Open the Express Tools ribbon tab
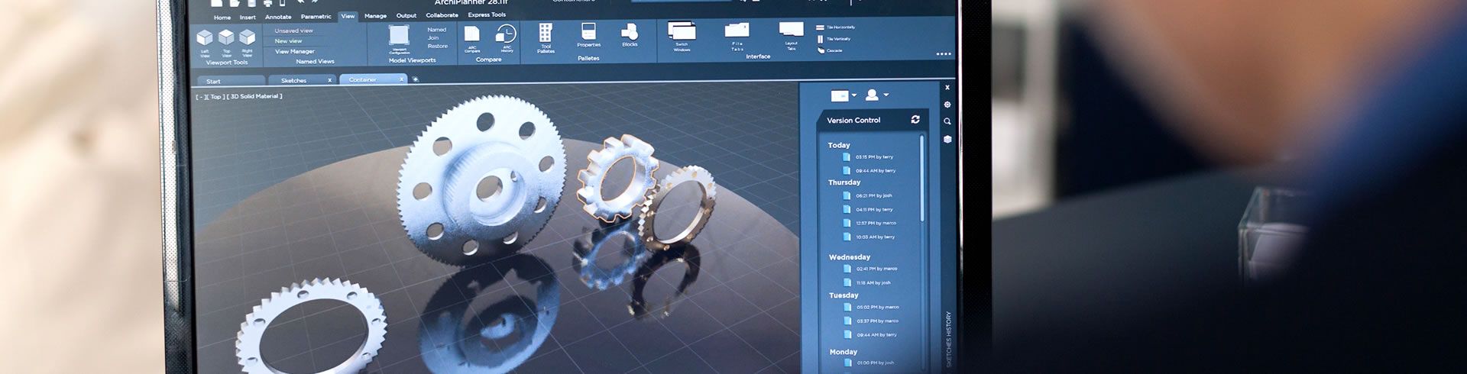 [x=487, y=15]
